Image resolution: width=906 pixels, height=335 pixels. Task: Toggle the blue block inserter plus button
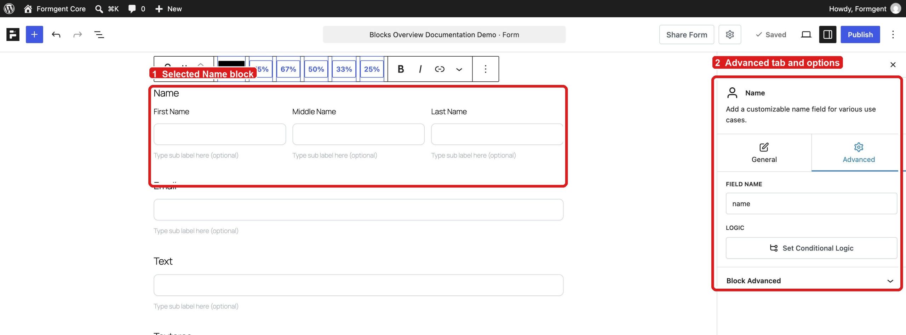[x=34, y=34]
